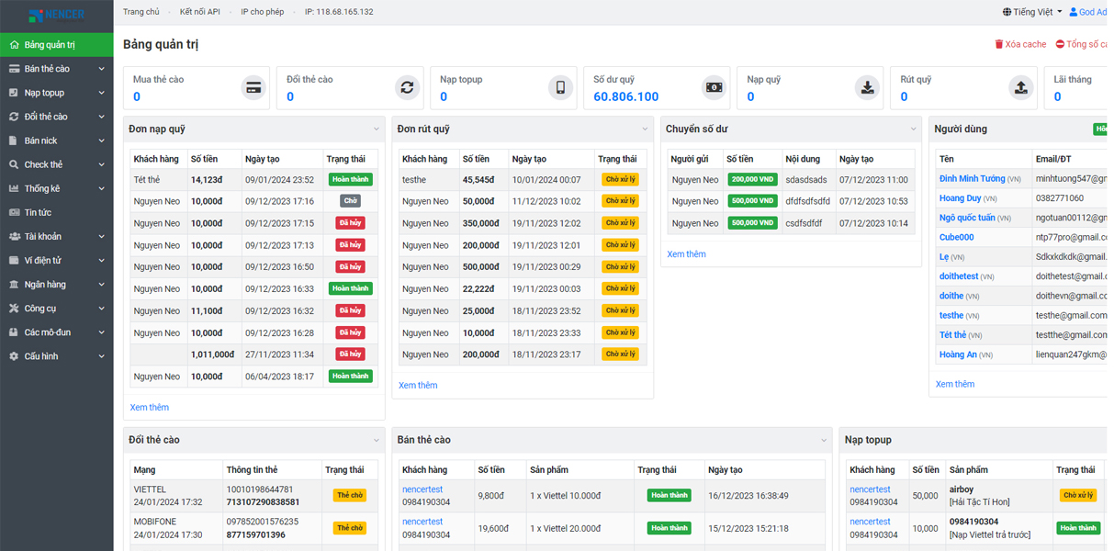
Task: Click the Nencer logo in the sidebar
Action: coord(56,16)
